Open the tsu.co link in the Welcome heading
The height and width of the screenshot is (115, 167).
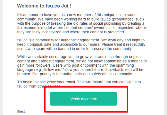pyautogui.click(x=53, y=6)
